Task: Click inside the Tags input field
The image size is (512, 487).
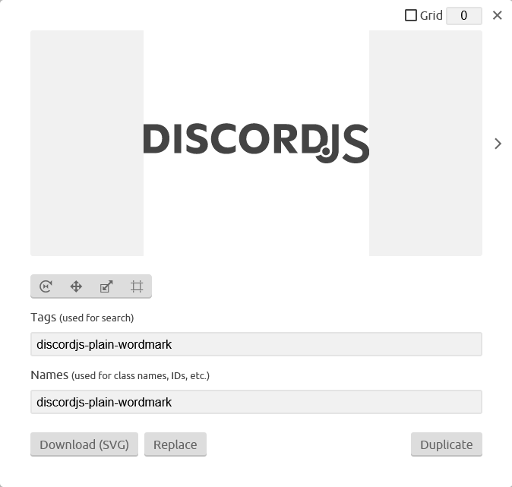Action: [x=256, y=344]
